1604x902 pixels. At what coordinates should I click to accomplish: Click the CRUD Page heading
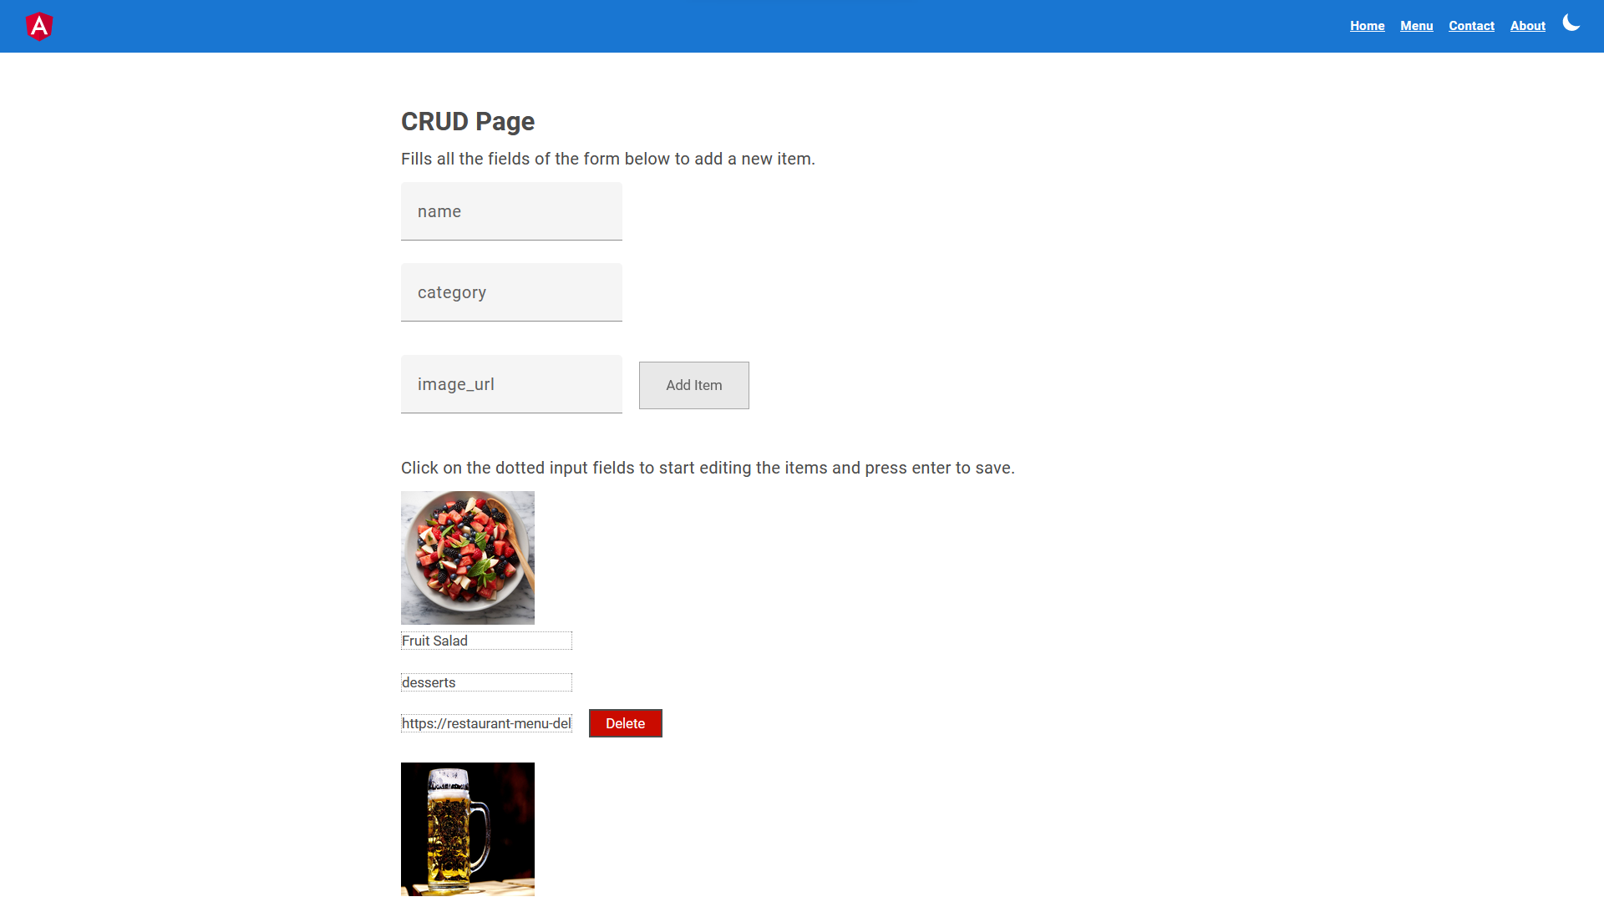(468, 122)
